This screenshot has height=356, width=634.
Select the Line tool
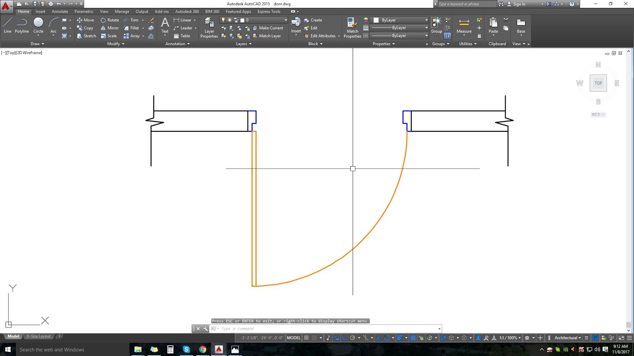tap(7, 25)
